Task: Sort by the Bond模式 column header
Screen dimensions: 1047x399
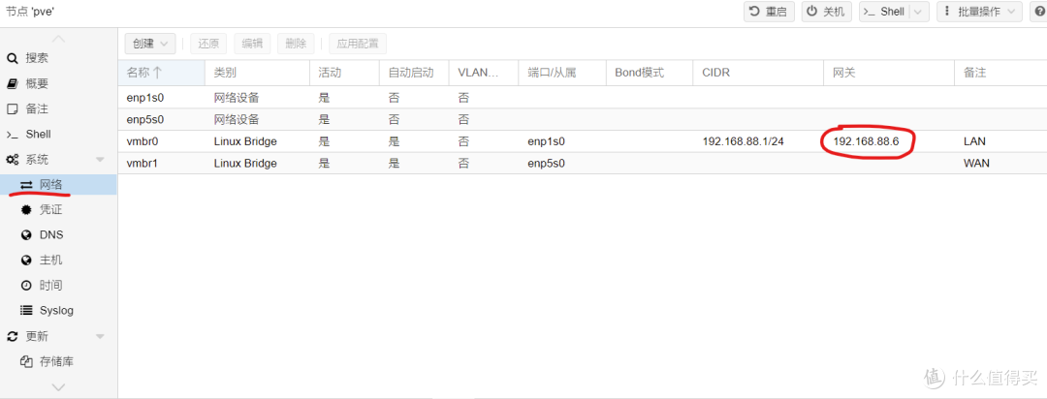Action: click(649, 73)
